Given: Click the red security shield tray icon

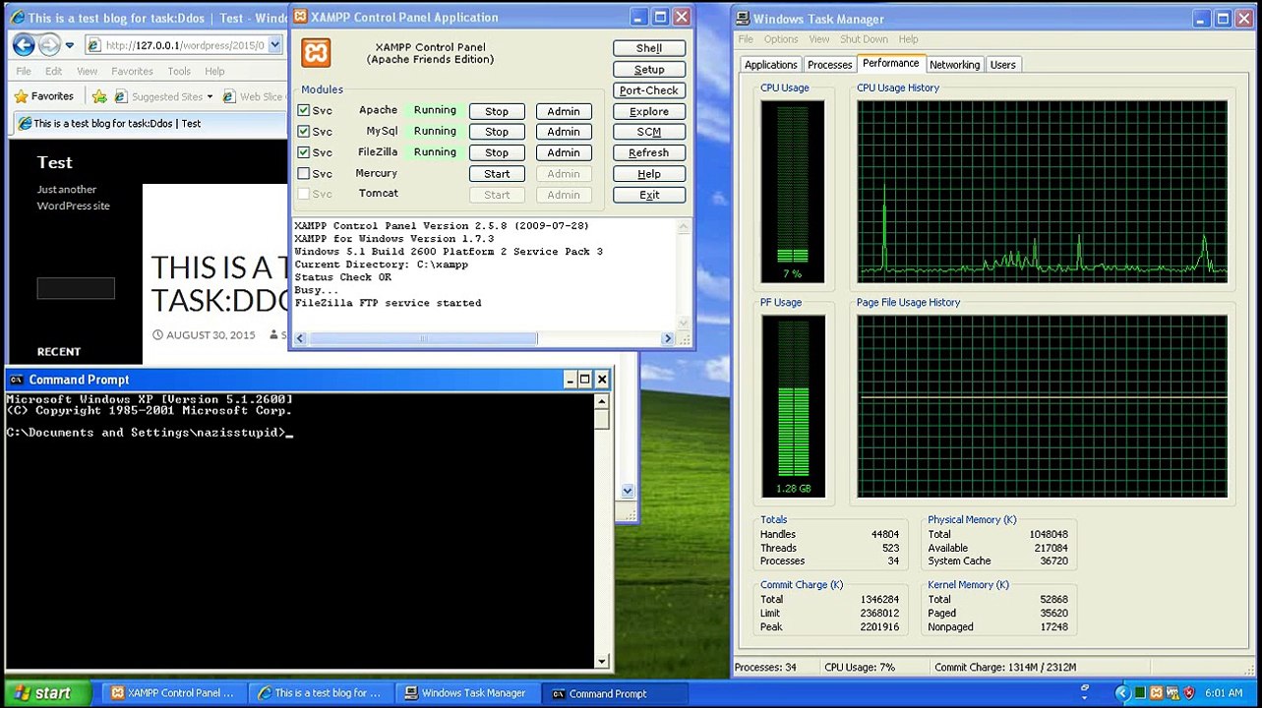Looking at the screenshot, I should point(1188,693).
